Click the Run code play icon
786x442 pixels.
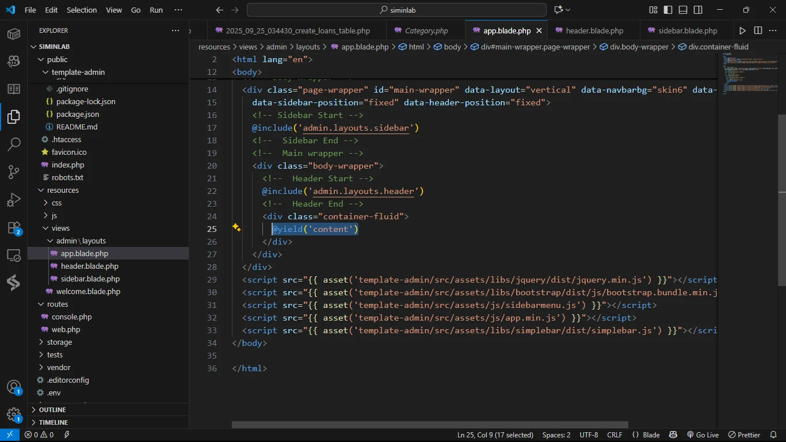point(742,31)
